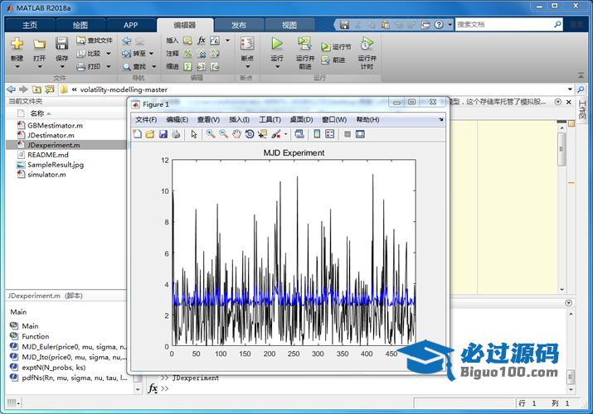Click the smart indent icon

point(187,67)
